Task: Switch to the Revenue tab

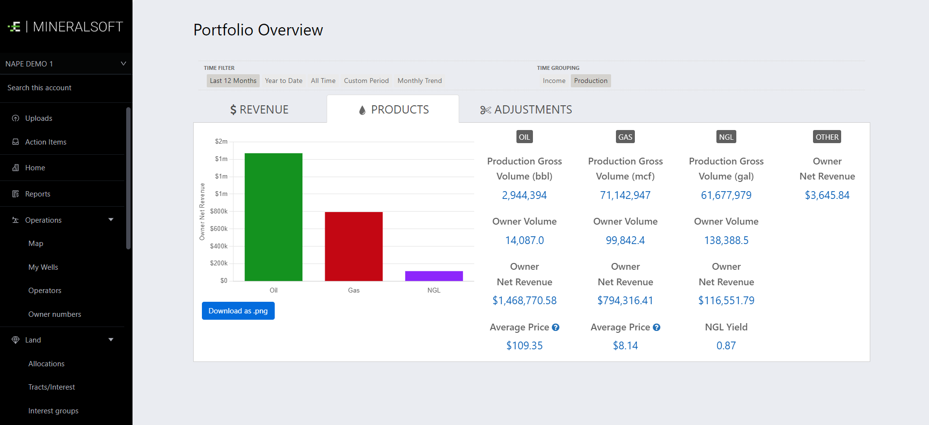Action: point(260,110)
